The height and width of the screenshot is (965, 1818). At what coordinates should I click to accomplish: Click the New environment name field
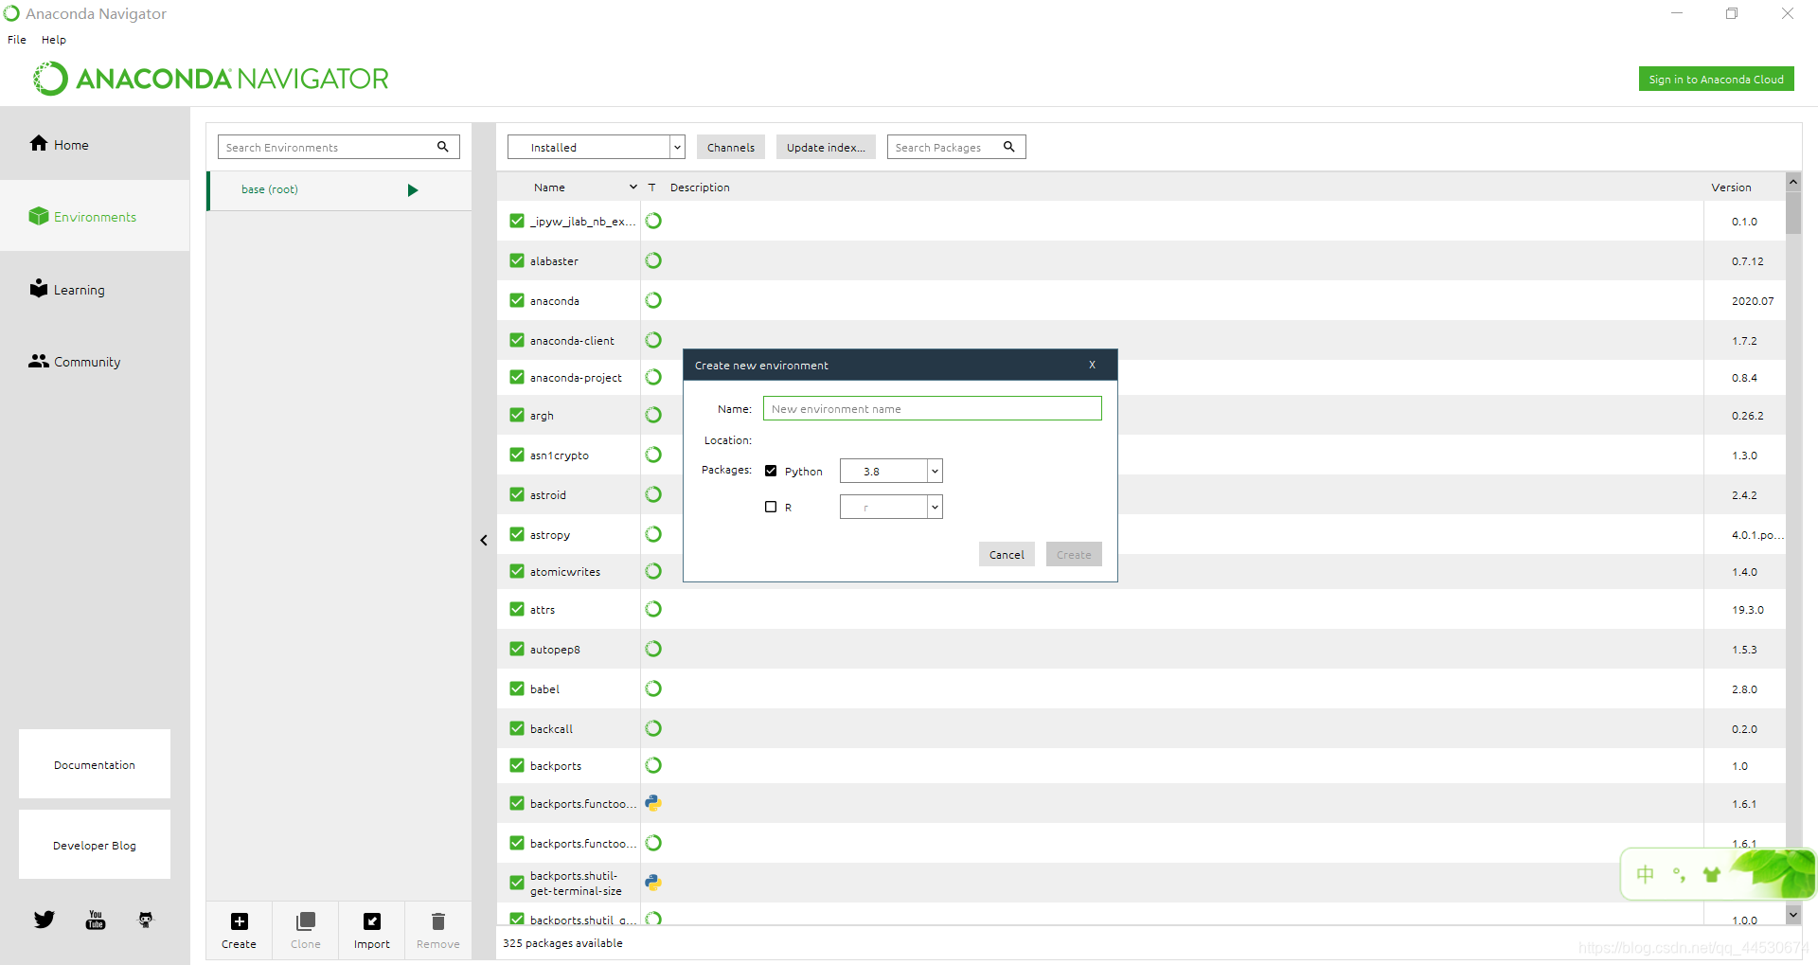933,408
